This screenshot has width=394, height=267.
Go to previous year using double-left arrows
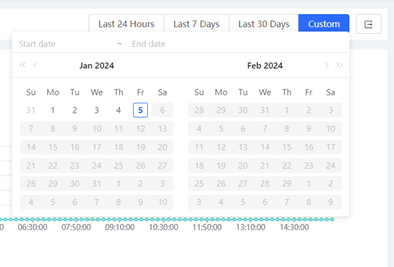coord(23,66)
